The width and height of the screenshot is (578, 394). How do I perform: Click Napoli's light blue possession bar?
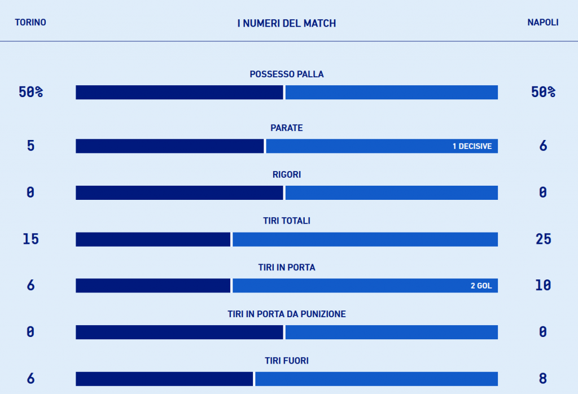coord(392,93)
